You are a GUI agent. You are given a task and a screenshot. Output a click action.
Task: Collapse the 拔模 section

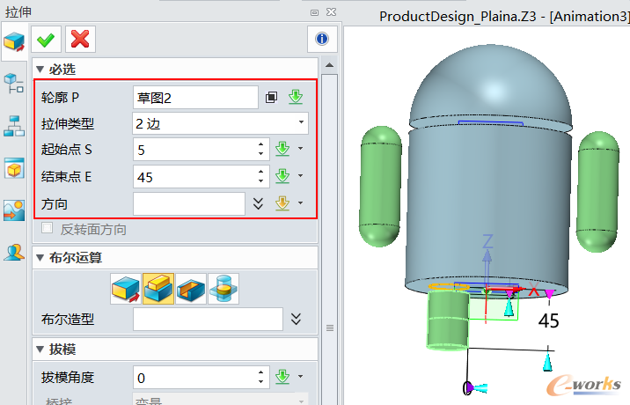[40, 350]
